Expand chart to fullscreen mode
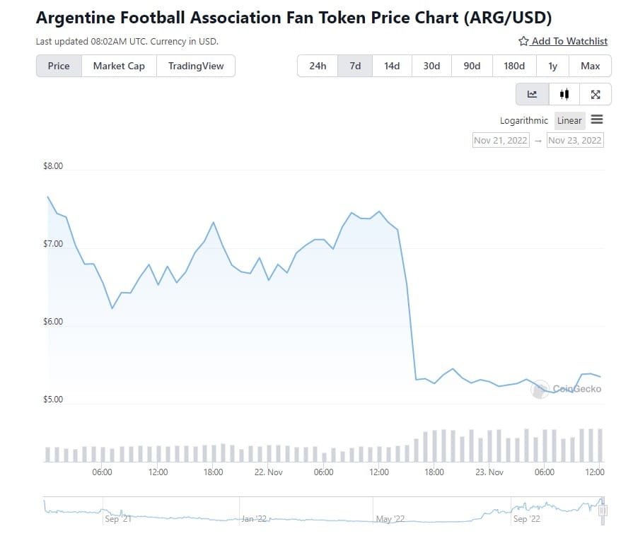The height and width of the screenshot is (536, 633). coord(596,93)
